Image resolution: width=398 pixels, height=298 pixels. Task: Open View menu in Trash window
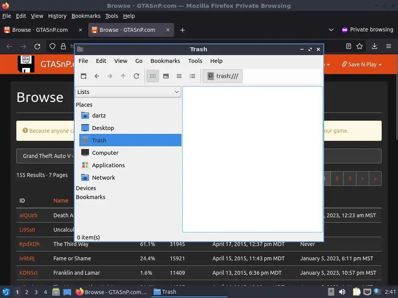[120, 61]
